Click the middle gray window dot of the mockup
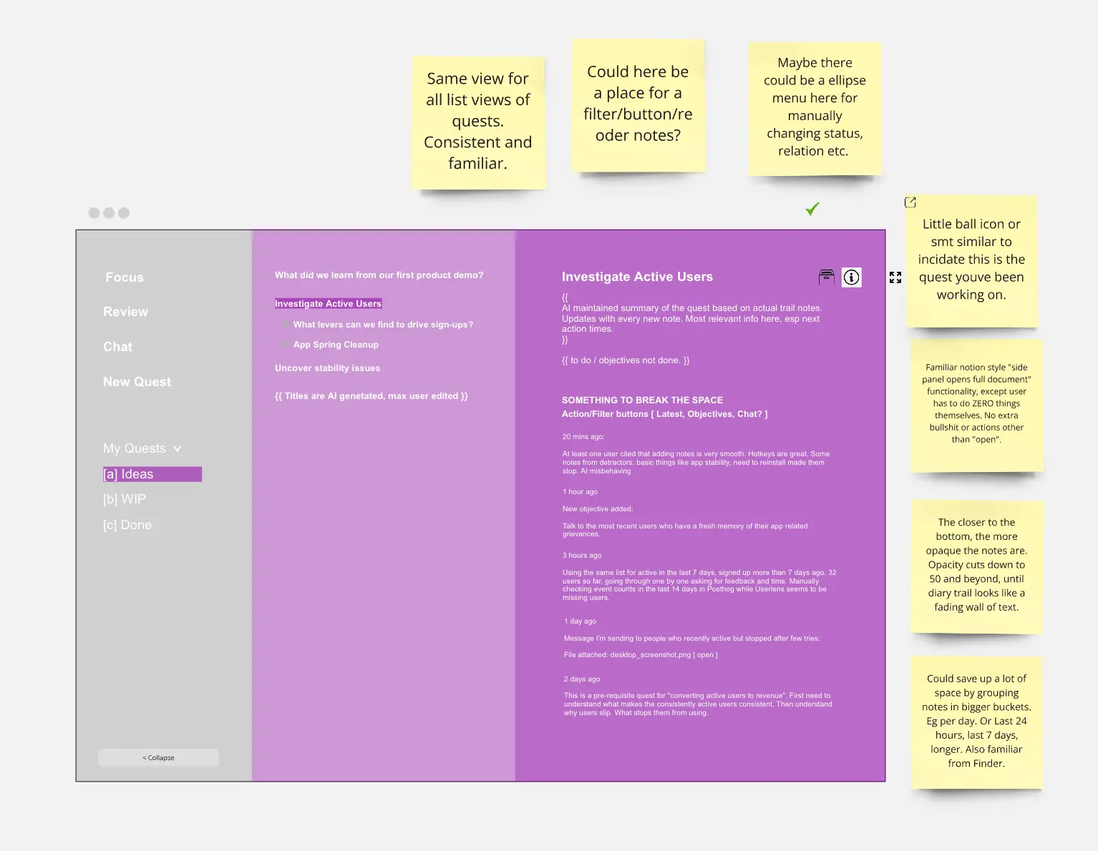 pyautogui.click(x=109, y=213)
